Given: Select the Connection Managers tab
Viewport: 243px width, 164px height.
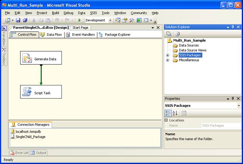Looking at the screenshot, I should tap(30, 125).
